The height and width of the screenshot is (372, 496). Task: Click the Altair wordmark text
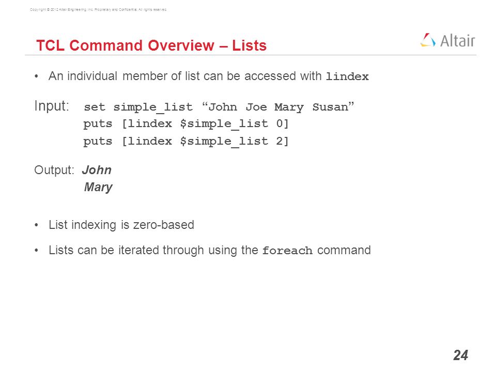point(457,41)
